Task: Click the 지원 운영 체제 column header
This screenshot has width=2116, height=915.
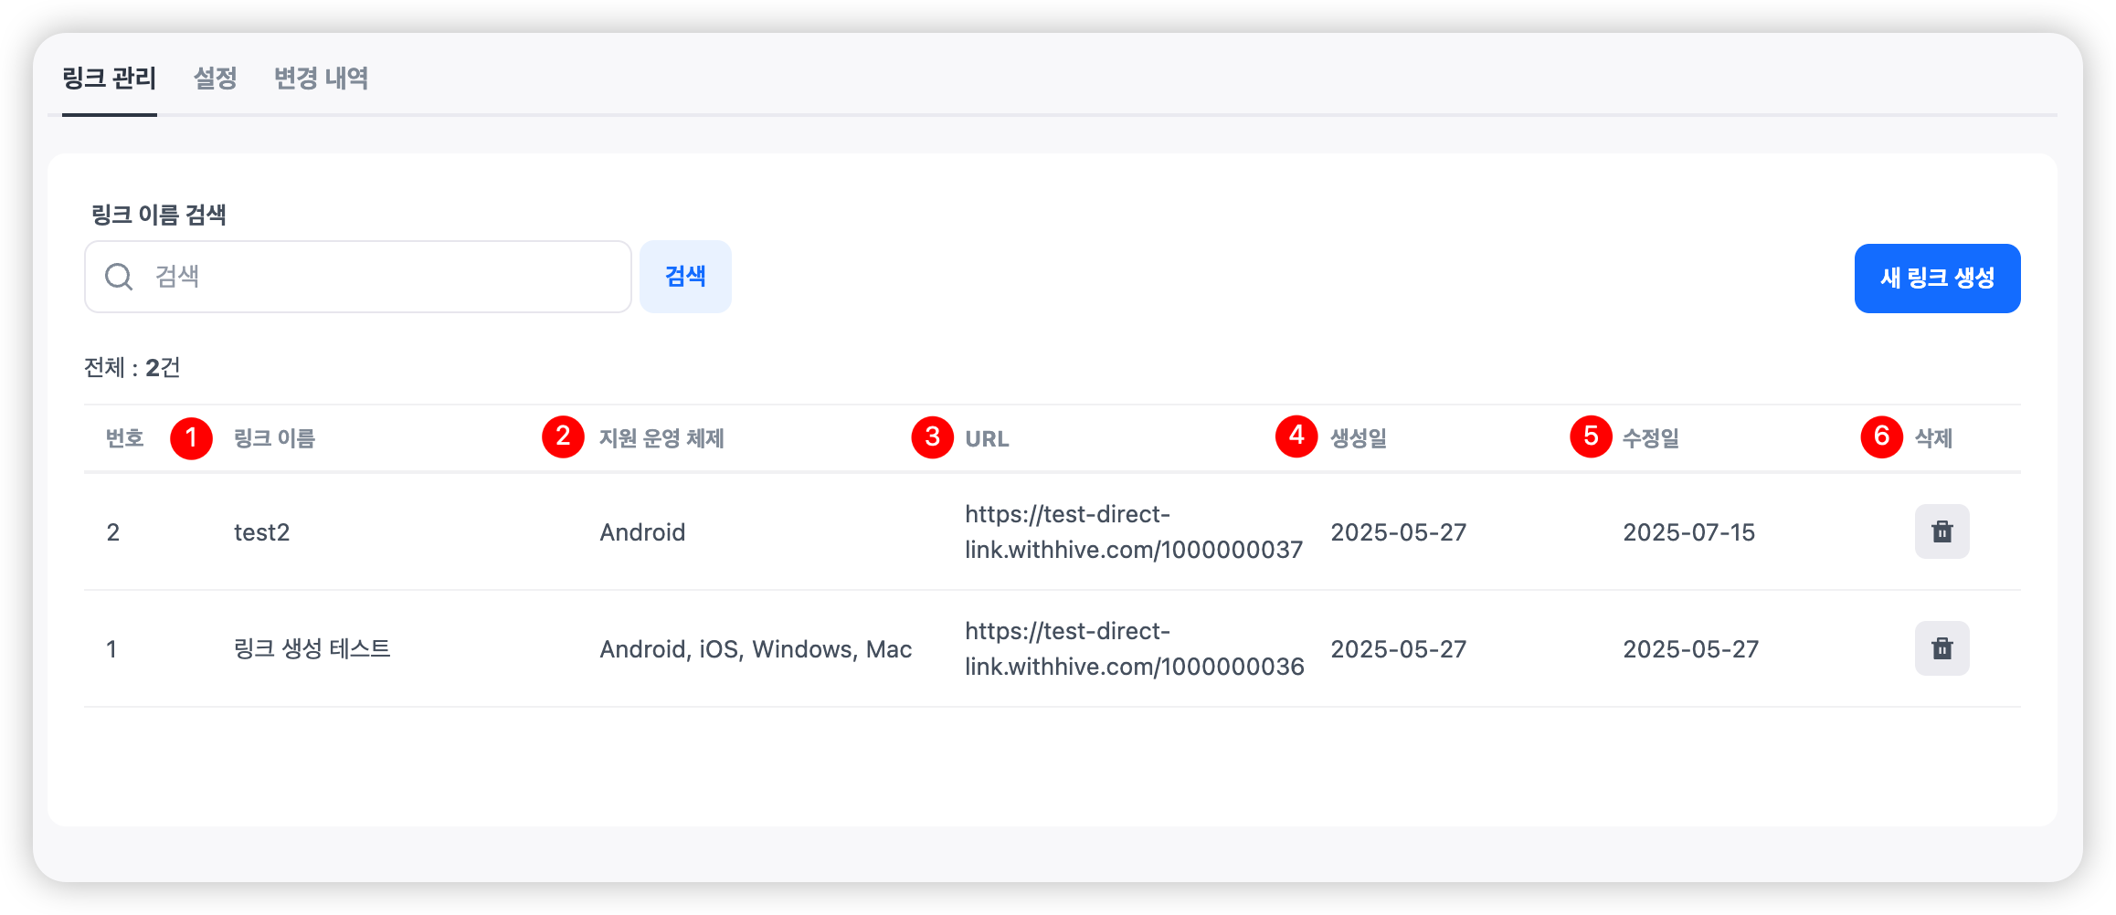Action: pos(661,439)
